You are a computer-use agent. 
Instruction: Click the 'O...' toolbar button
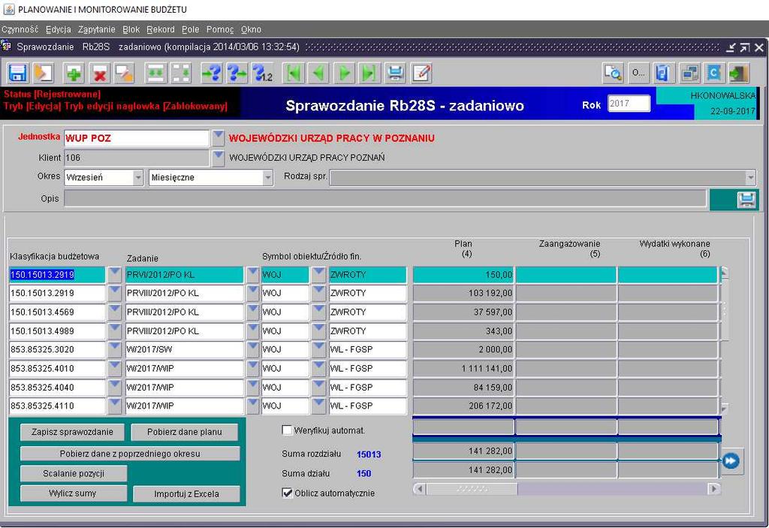638,74
